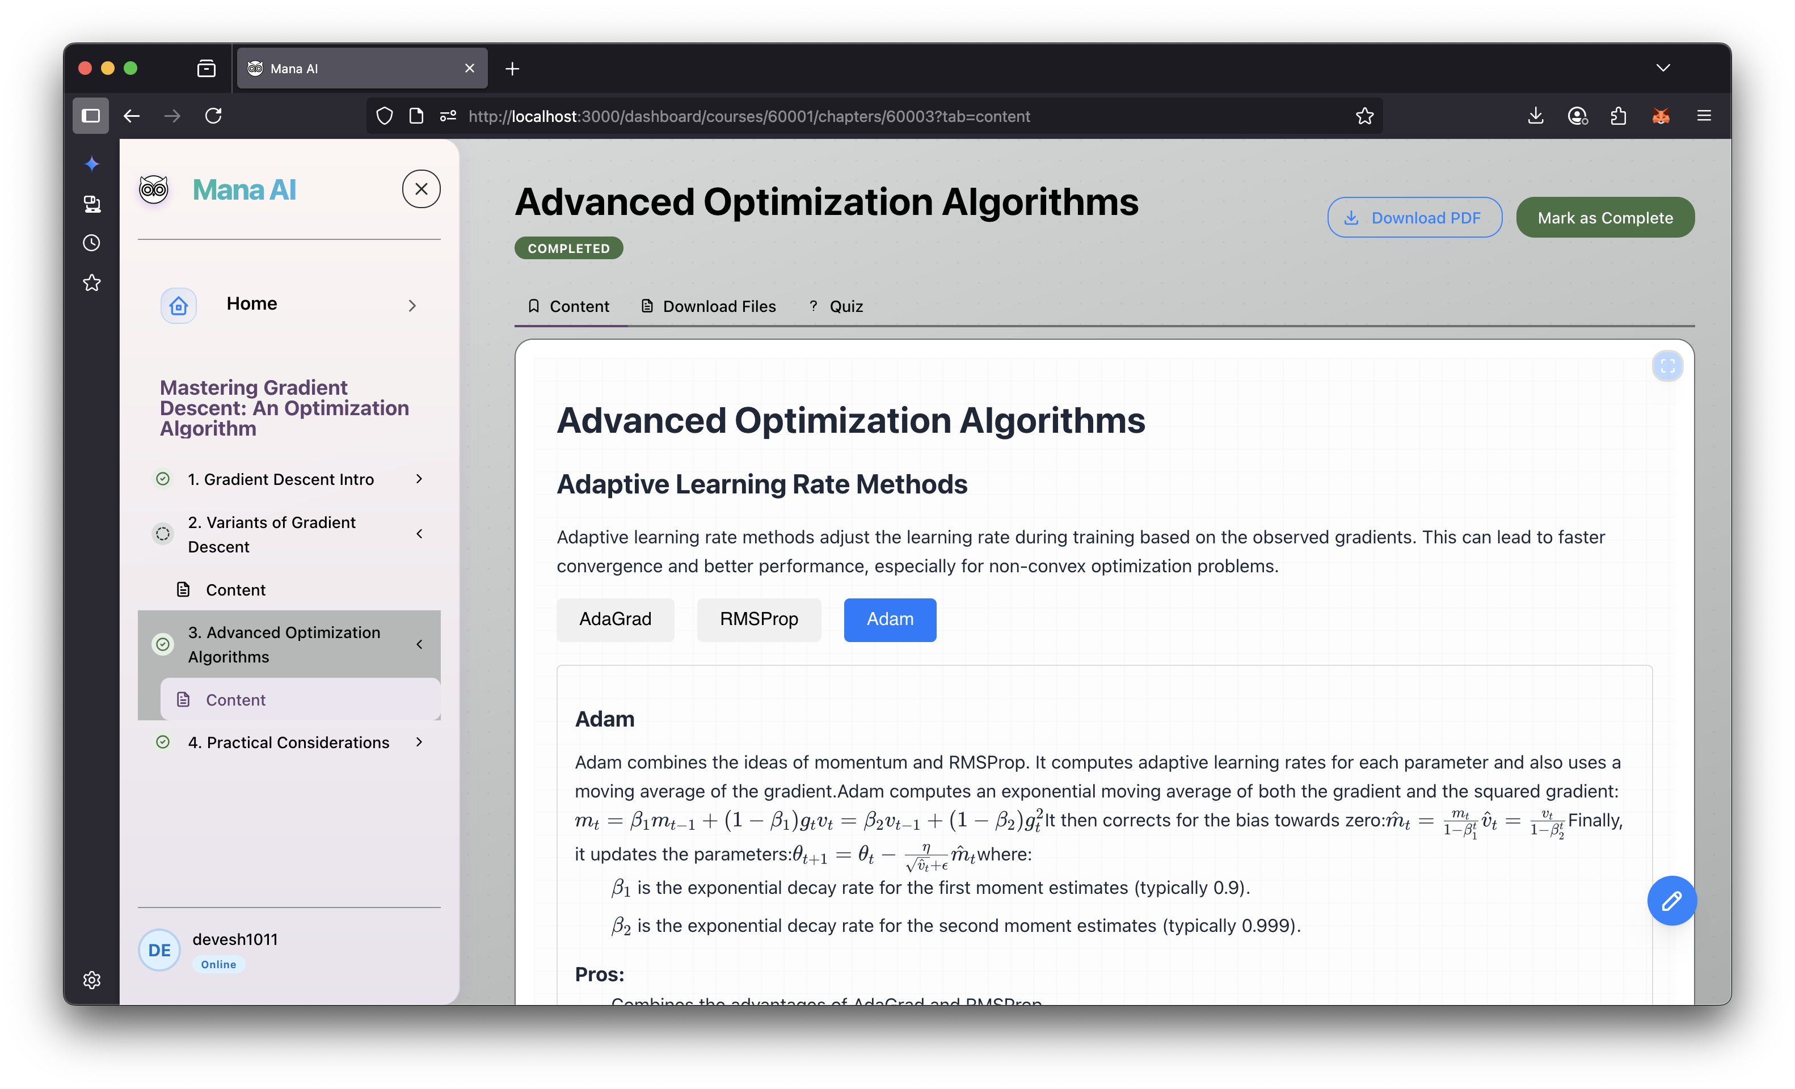Close the Mana AI sidebar with X
This screenshot has width=1795, height=1089.
coord(421,189)
